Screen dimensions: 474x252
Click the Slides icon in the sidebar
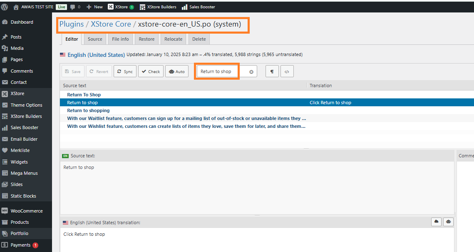pyautogui.click(x=5, y=184)
